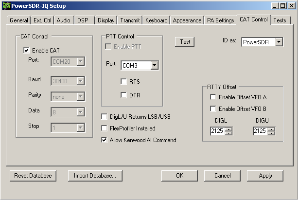Click Import Database button
Viewport: 298px width, 200px height.
(x=95, y=176)
